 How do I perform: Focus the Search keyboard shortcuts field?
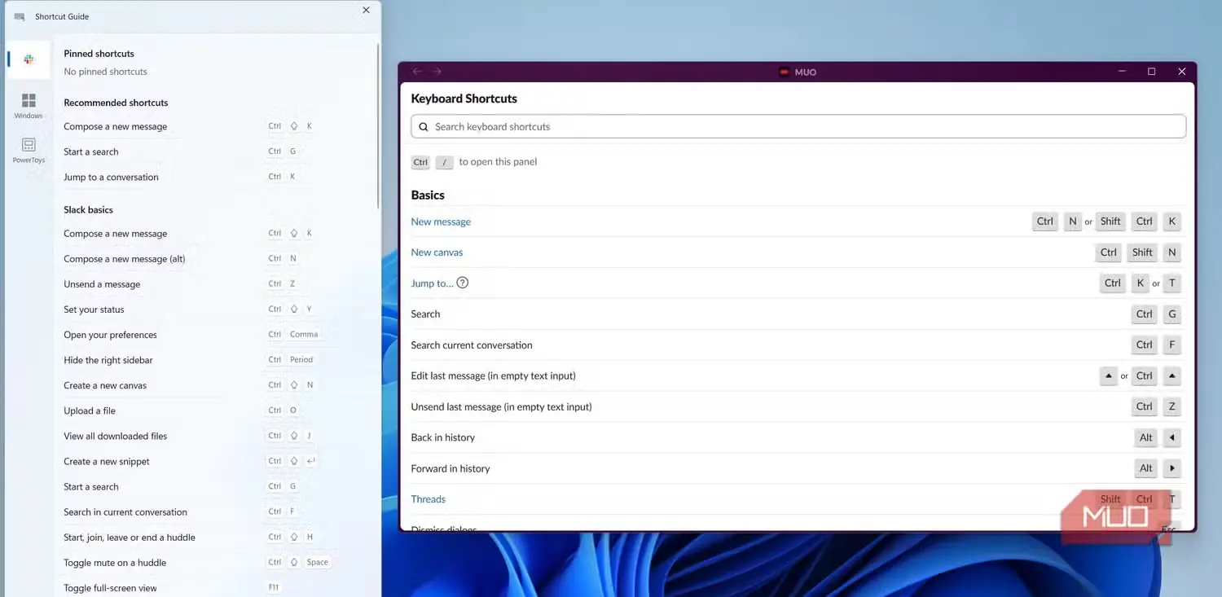[x=798, y=126]
